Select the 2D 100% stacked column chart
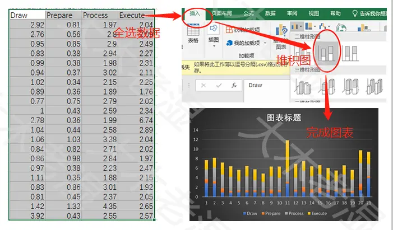The height and width of the screenshot is (230, 393). click(x=350, y=53)
